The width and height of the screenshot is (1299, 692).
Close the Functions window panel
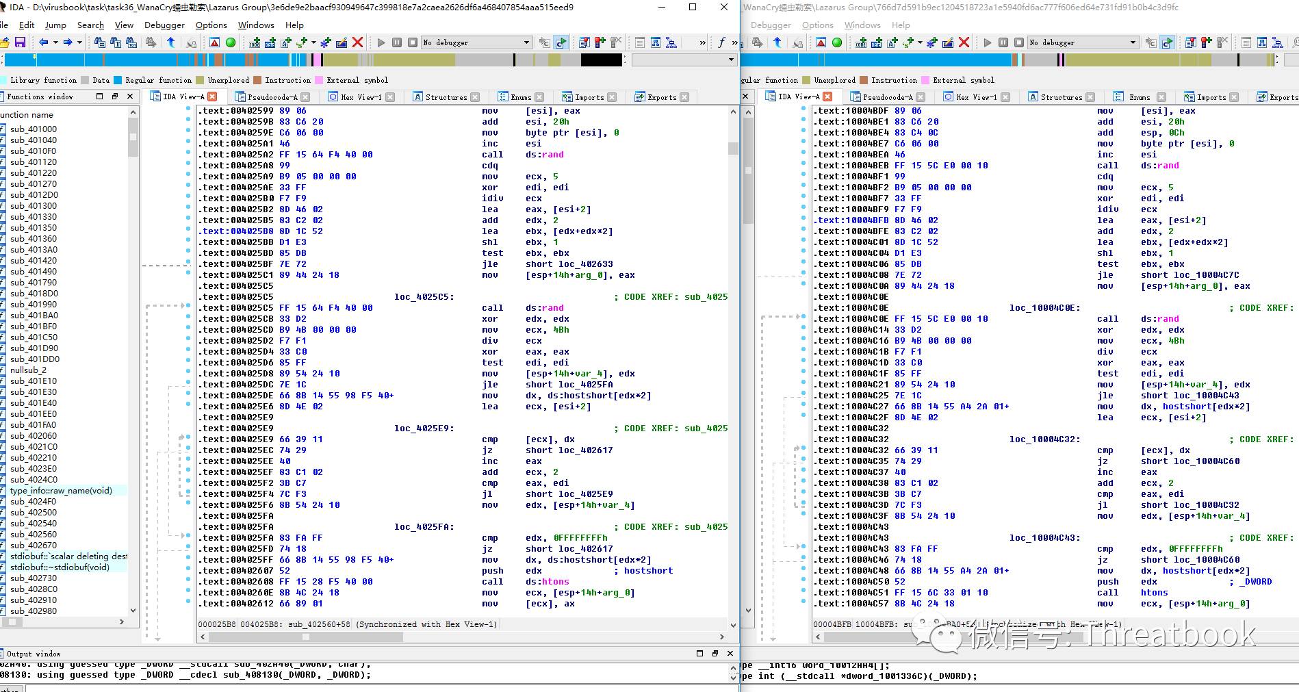tap(130, 97)
